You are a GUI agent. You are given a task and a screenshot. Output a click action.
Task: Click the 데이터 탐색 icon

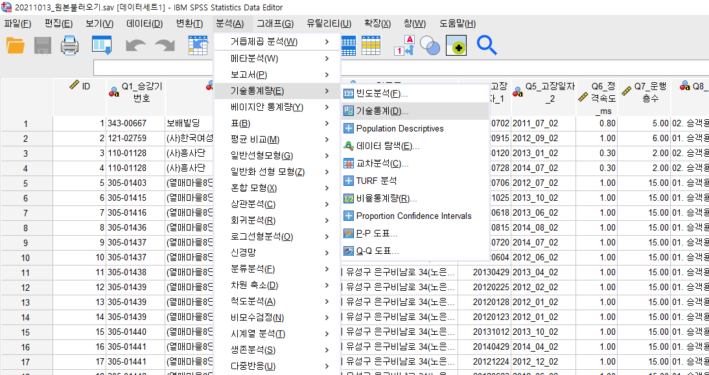pos(349,146)
